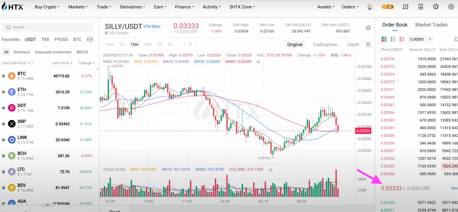
Task: Filter markets by Grayscale Investment
Action: click(53, 52)
